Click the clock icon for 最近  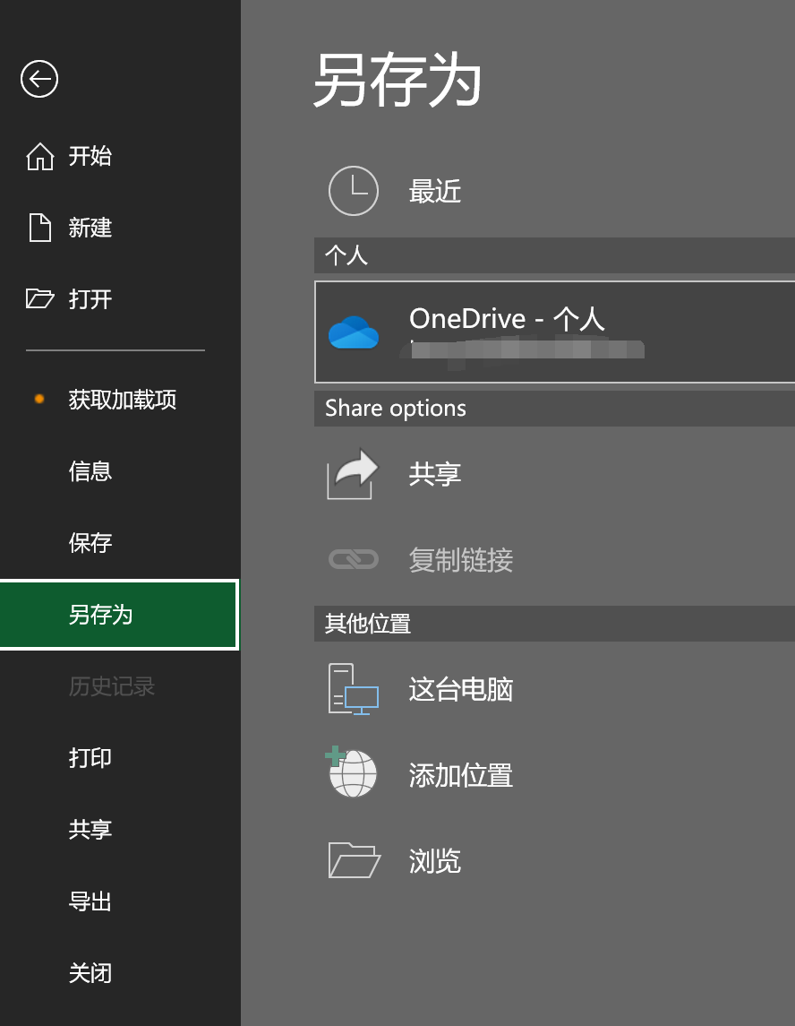click(x=353, y=191)
